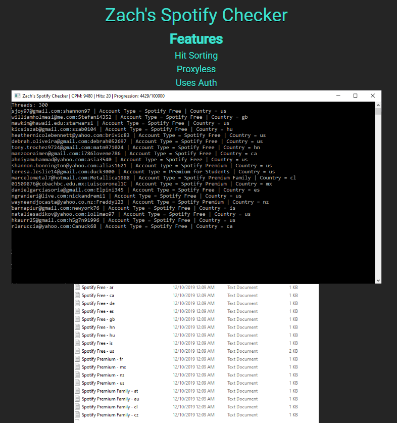The height and width of the screenshot is (423, 397).
Task: Click file icon of Spotify Free - hn
Action: tap(77, 327)
